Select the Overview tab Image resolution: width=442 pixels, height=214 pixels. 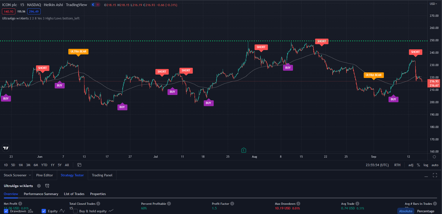[x=11, y=194]
